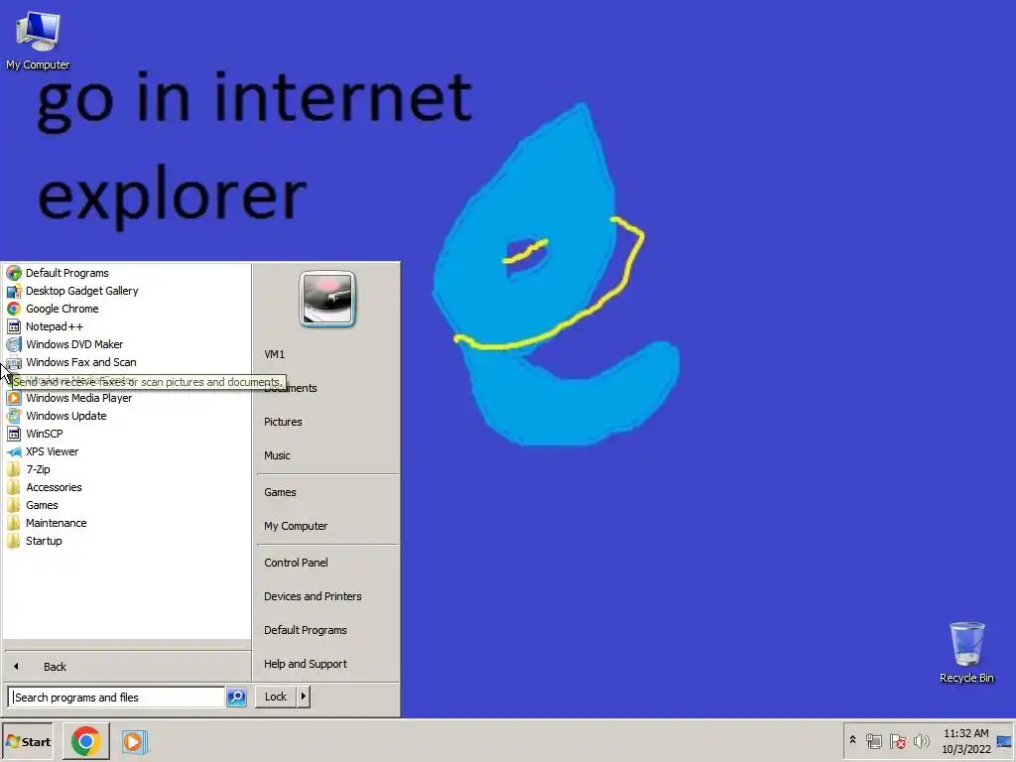
Task: Open the VM1 user folder
Action: click(327, 354)
